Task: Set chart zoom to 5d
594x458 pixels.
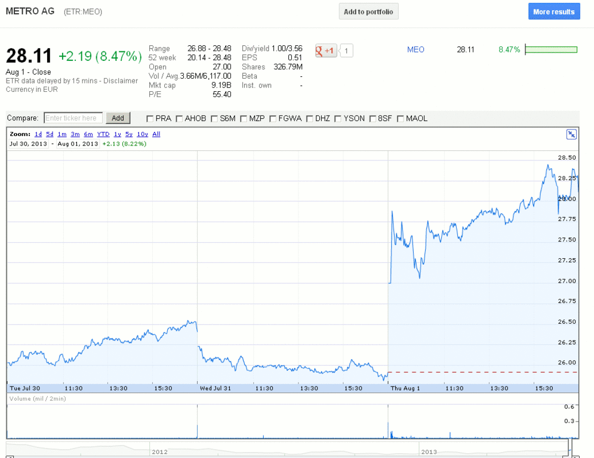Action: click(50, 134)
